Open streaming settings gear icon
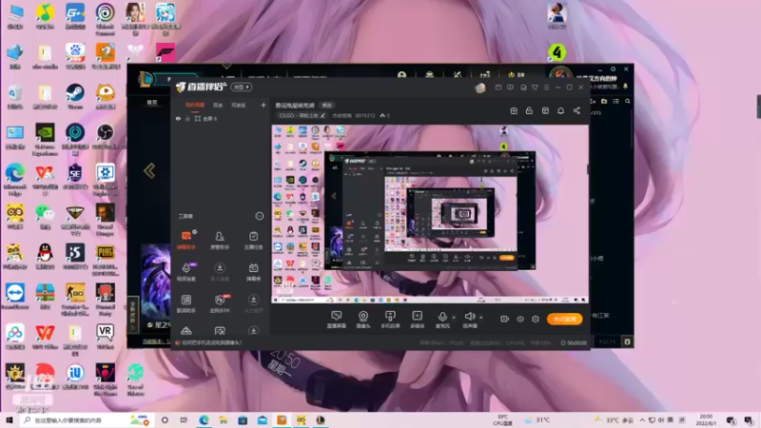This screenshot has width=761, height=428. click(x=536, y=319)
